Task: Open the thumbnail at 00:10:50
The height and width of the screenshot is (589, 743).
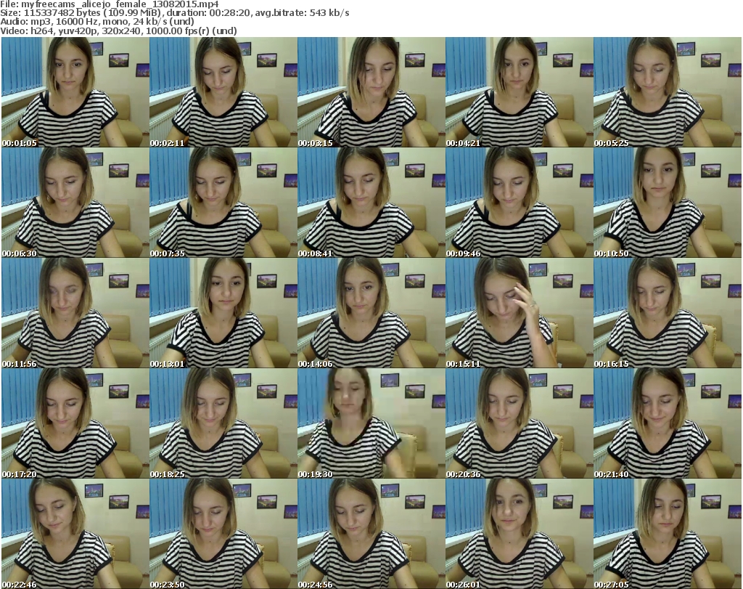Action: 668,203
